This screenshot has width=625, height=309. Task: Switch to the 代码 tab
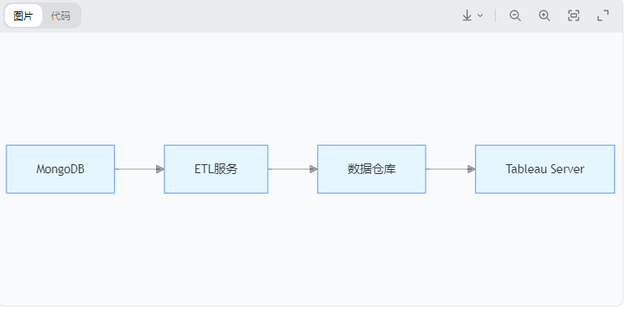[60, 15]
